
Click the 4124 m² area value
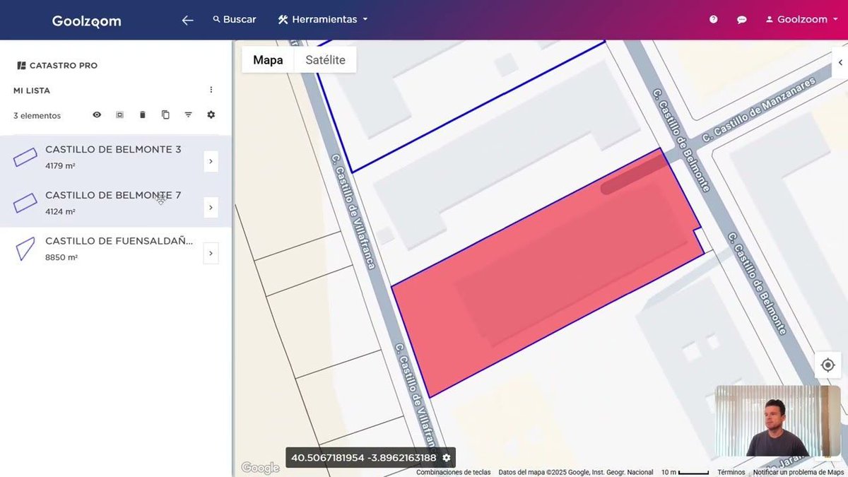coord(60,211)
